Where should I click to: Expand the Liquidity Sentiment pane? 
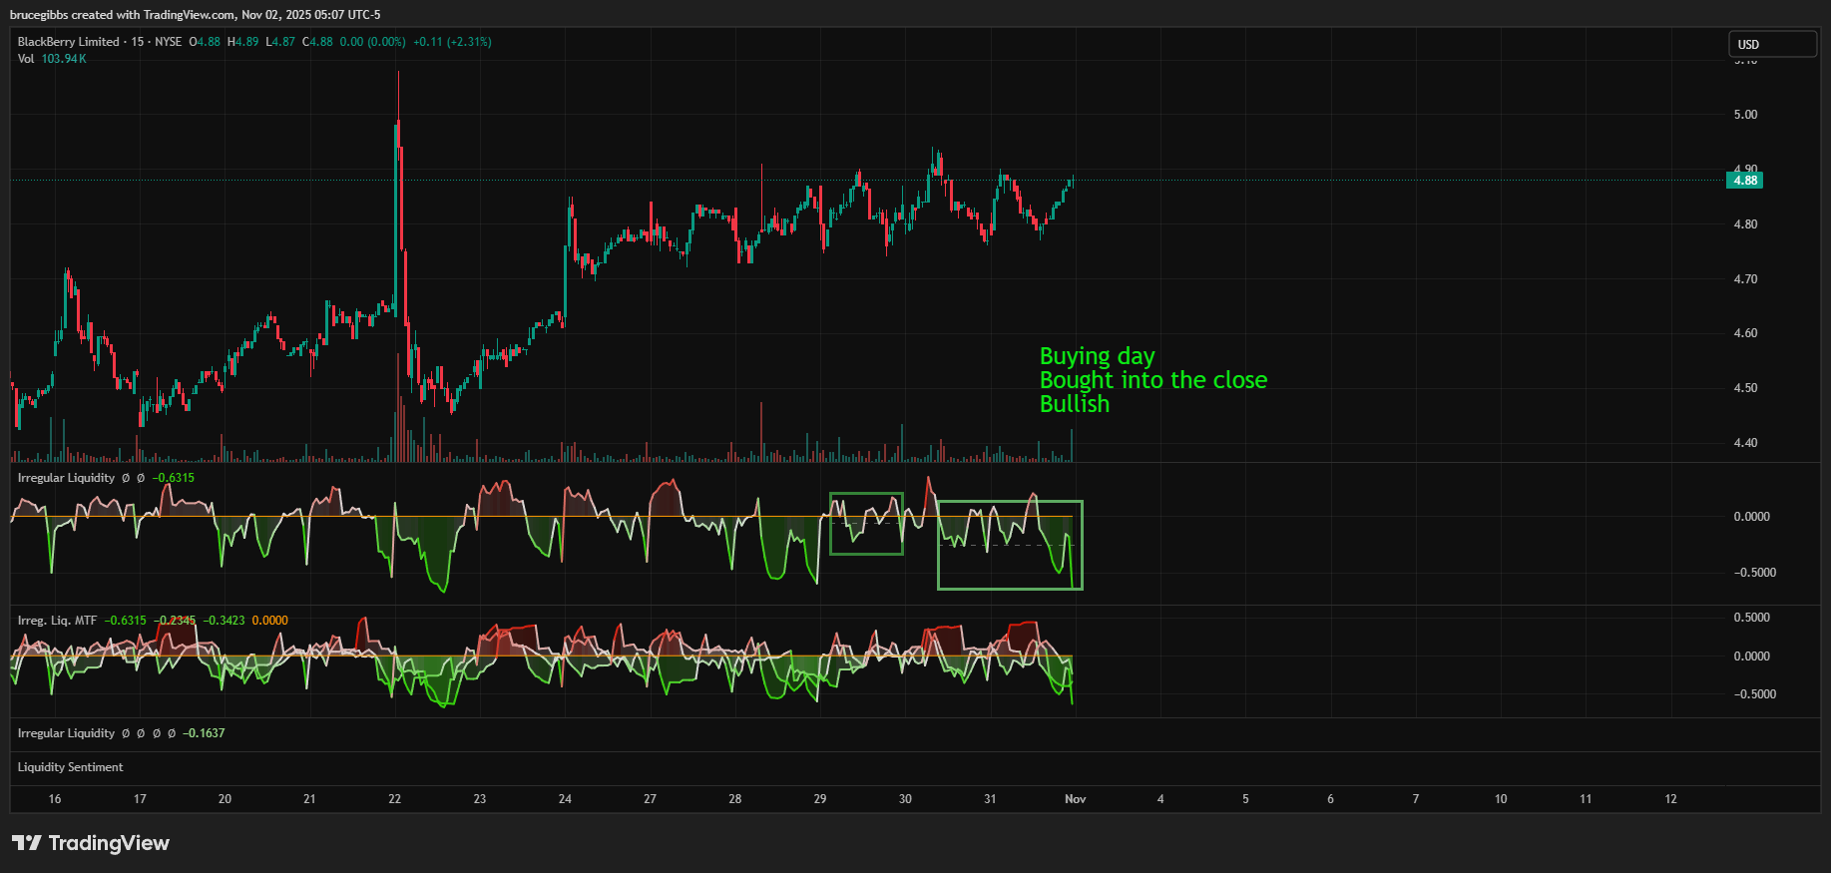click(70, 767)
